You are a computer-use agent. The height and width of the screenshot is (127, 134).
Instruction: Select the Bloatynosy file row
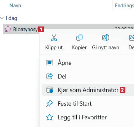pyautogui.click(x=68, y=29)
